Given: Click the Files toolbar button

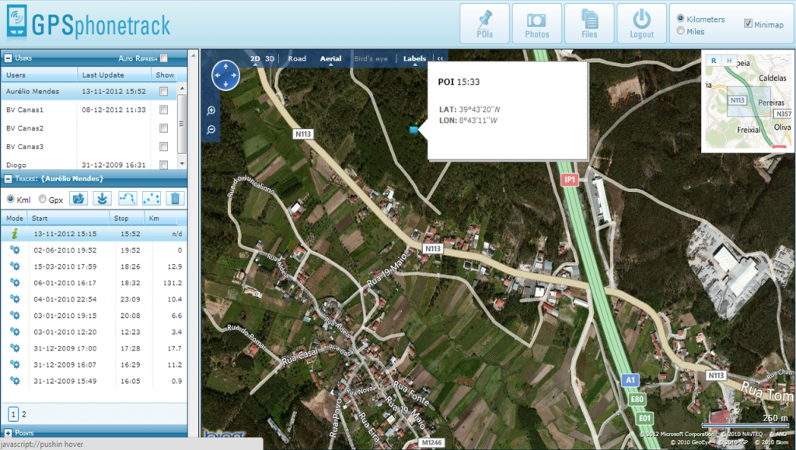Looking at the screenshot, I should (589, 23).
